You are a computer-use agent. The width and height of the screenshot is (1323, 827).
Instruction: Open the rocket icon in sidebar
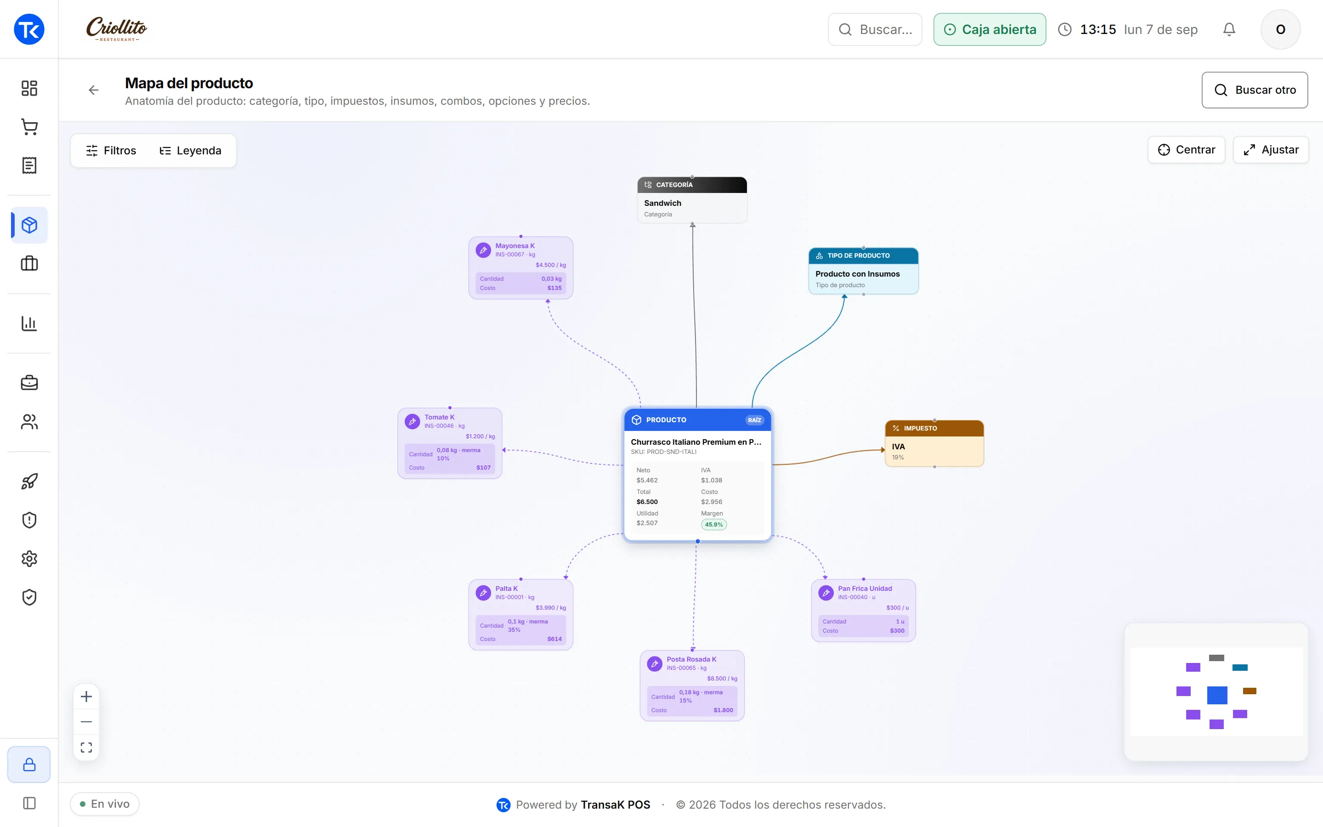pyautogui.click(x=29, y=481)
